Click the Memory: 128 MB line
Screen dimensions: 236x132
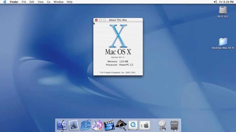118,61
